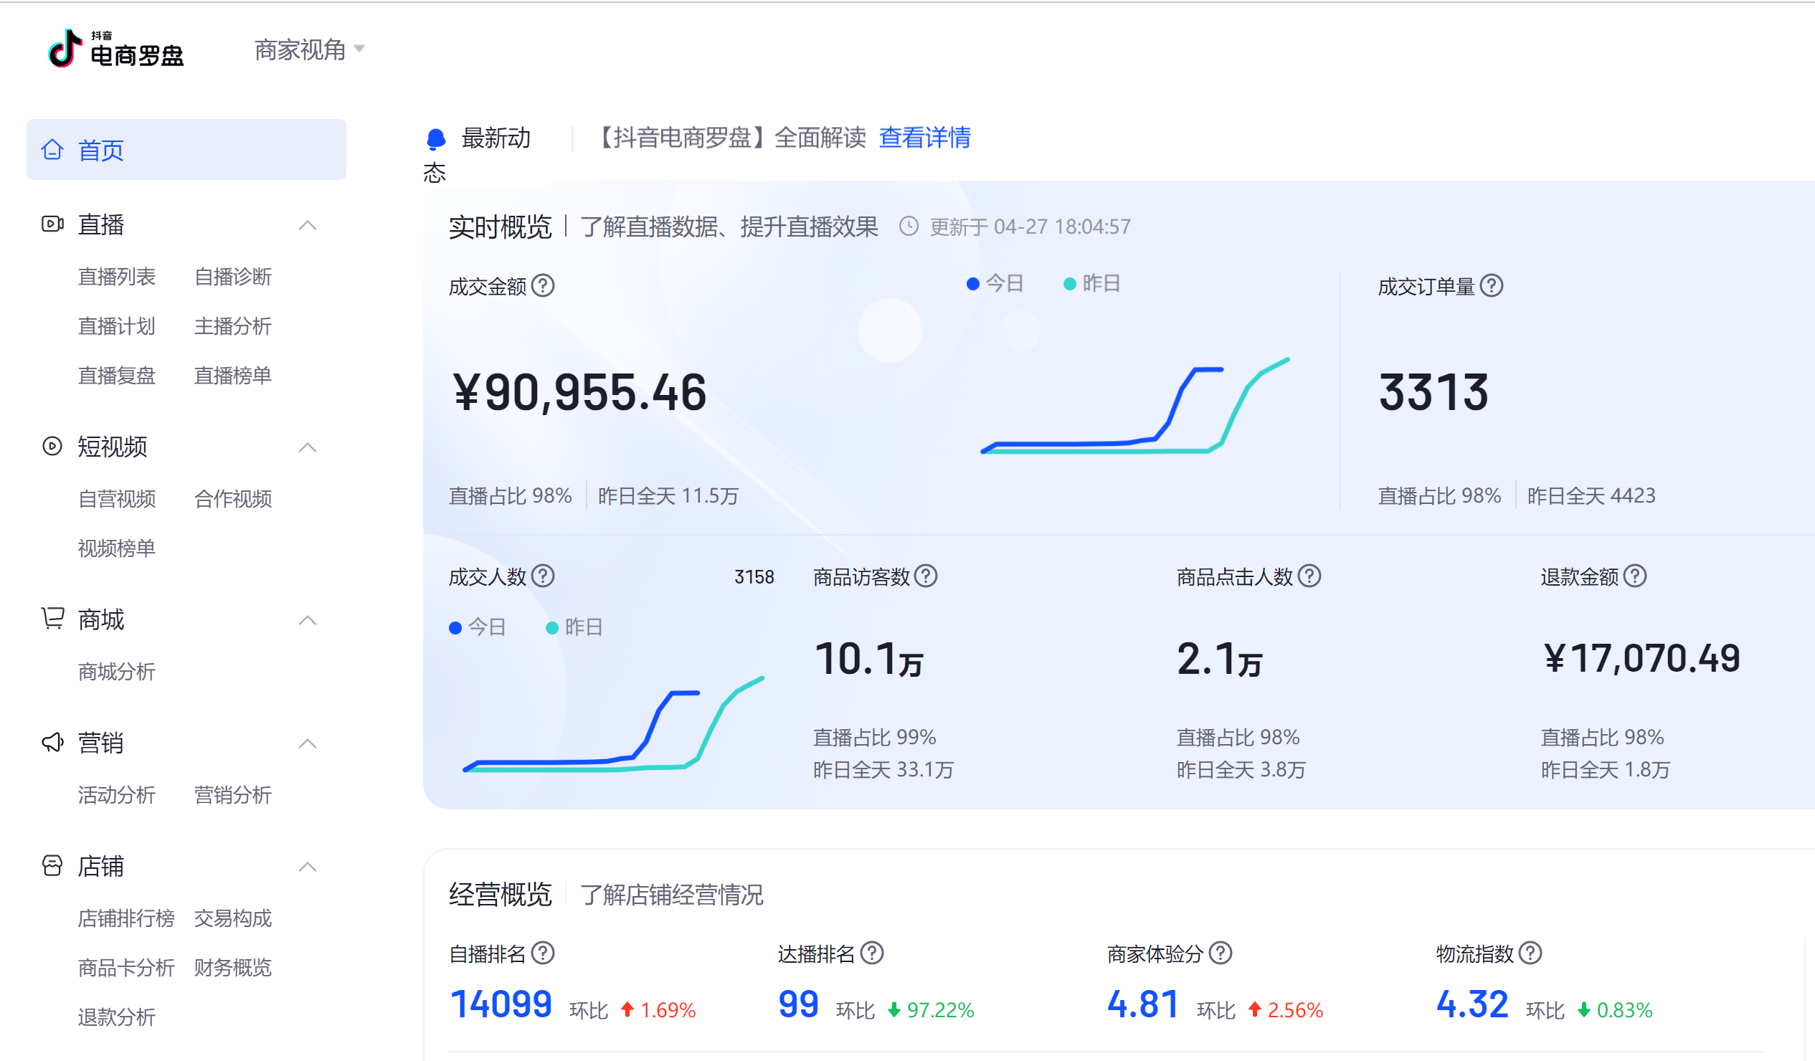
Task: Open 自播诊断
Action: [x=232, y=277]
